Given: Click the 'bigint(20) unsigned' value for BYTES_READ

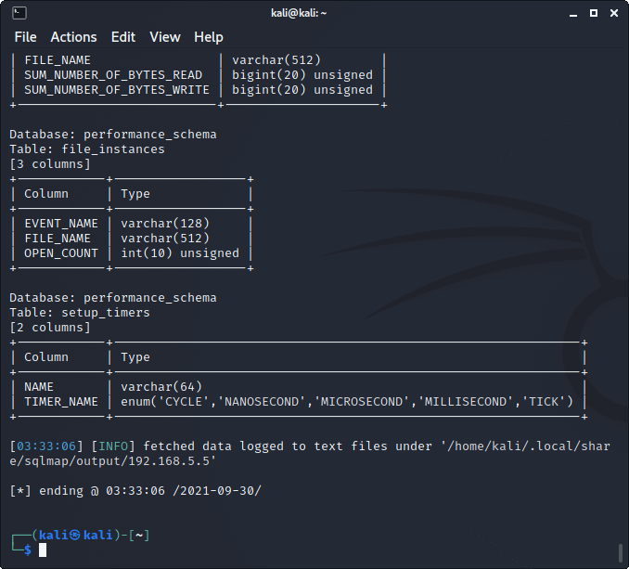Looking at the screenshot, I should point(302,75).
